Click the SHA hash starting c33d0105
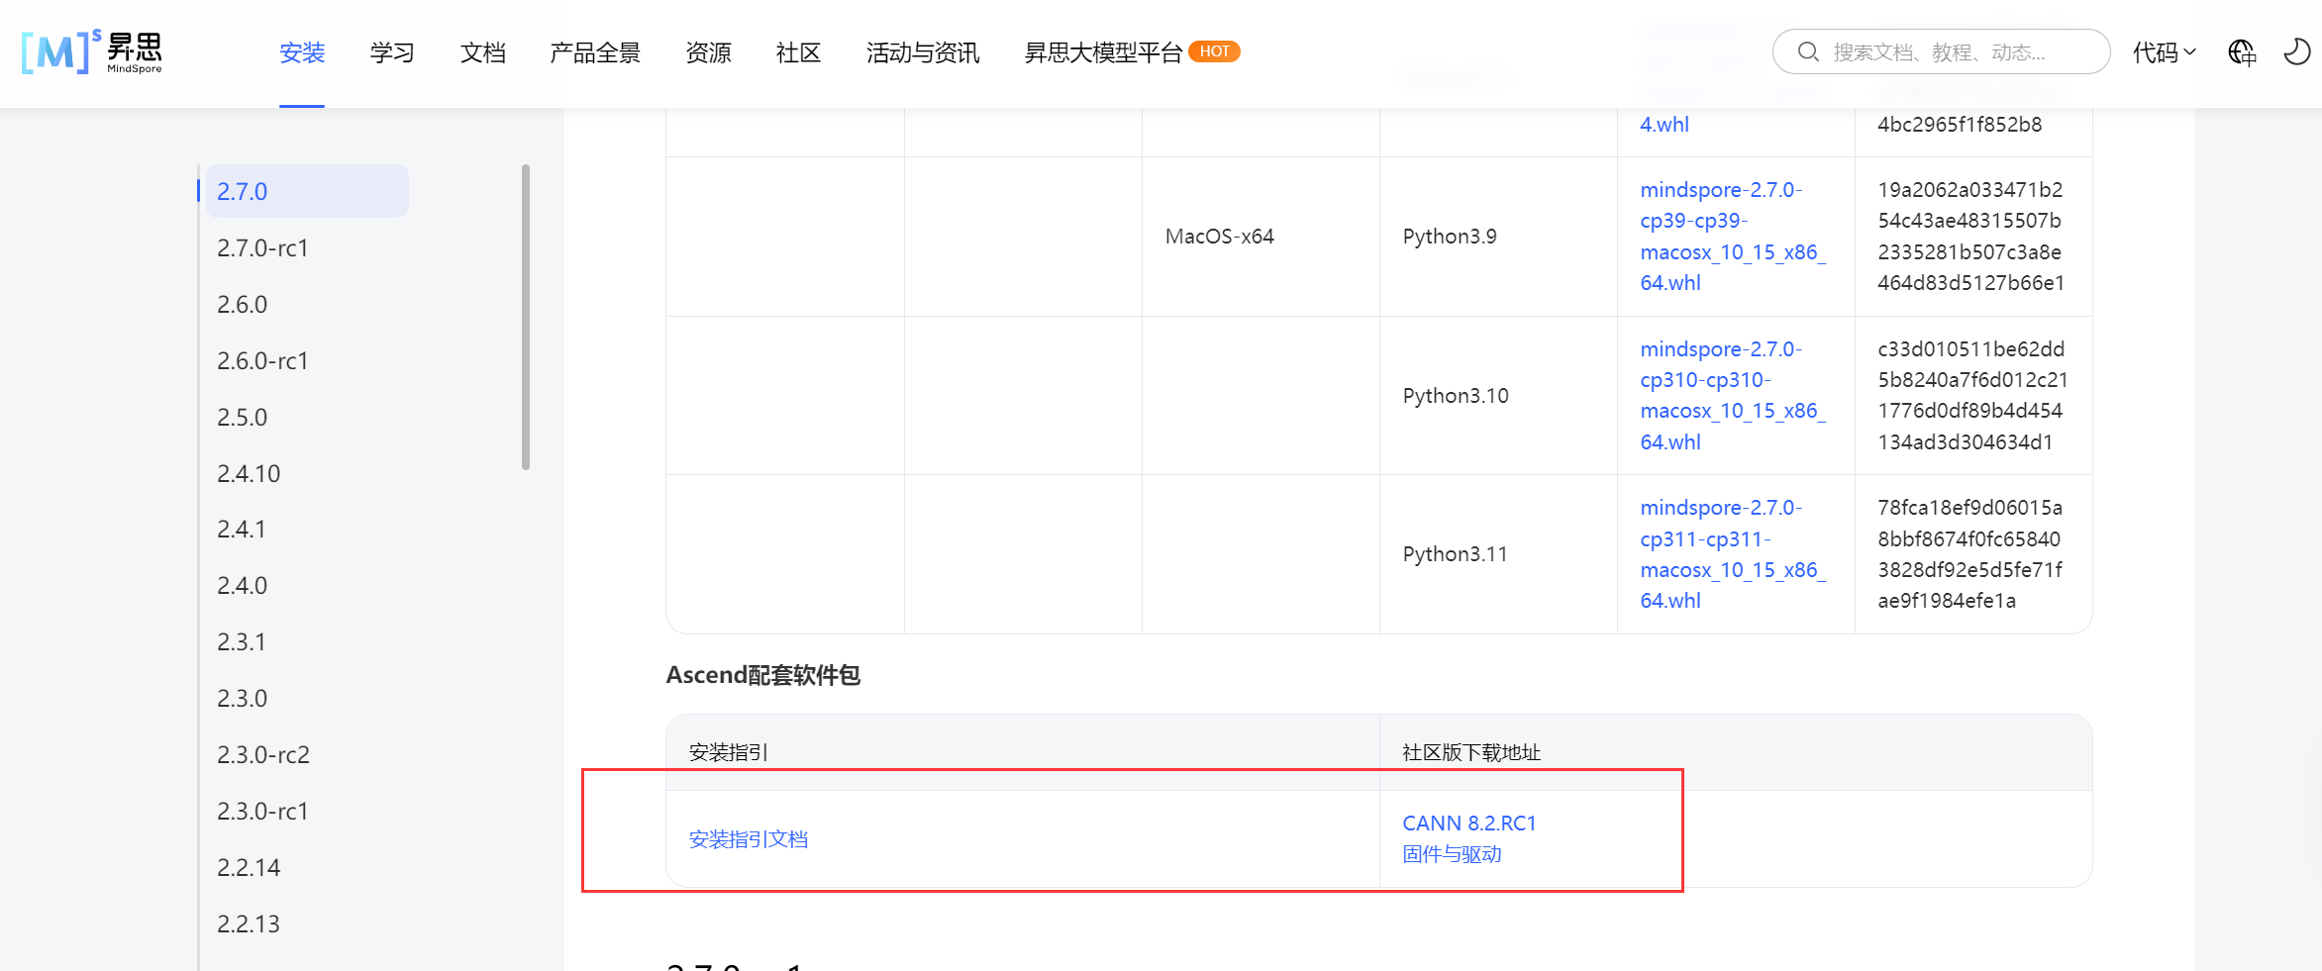The image size is (2322, 971). coord(1972,396)
